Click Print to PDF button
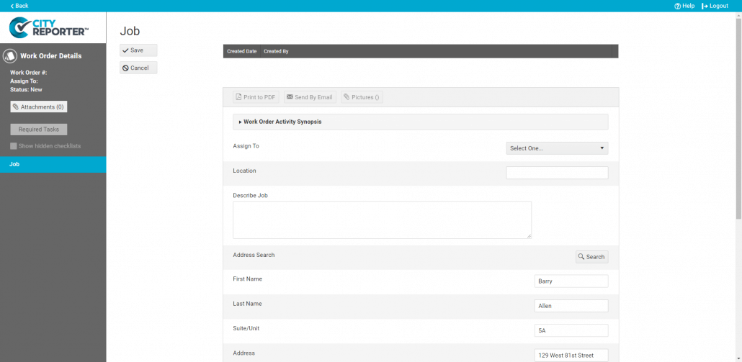The image size is (742, 362). click(x=256, y=97)
